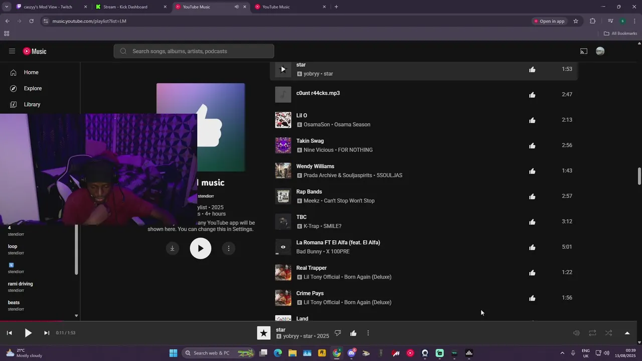Viewport: 642px width, 361px height.
Task: Toggle repeat mode
Action: pos(592,333)
